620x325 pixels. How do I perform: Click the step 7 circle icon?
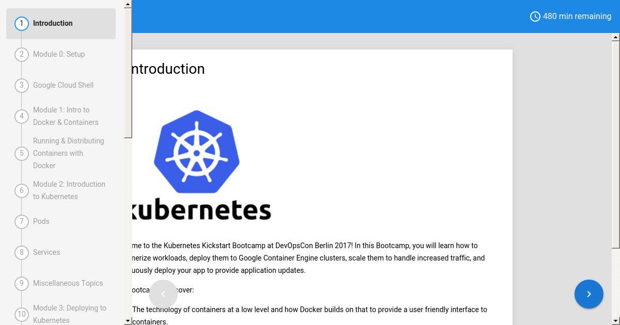tap(22, 221)
